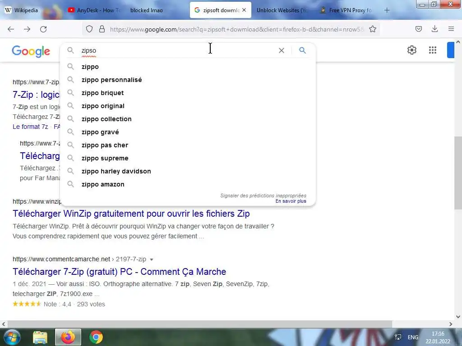Choose the zippo suggestion

(x=188, y=67)
